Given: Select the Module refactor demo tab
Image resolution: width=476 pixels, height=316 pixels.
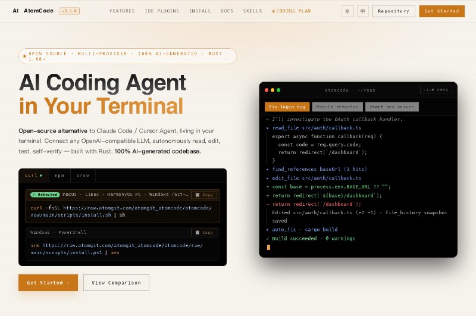Looking at the screenshot, I should click(x=337, y=107).
